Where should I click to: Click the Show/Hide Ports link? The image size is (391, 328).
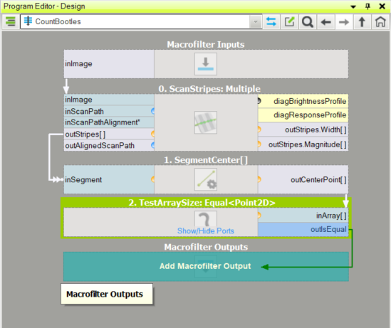pyautogui.click(x=206, y=231)
